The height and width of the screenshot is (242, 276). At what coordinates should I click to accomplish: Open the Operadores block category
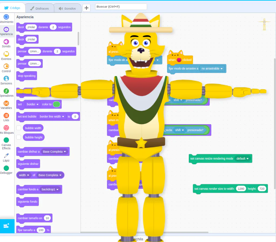6,93
